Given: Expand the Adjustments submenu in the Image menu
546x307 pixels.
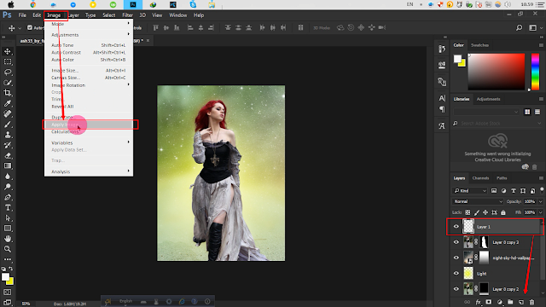Looking at the screenshot, I should [89, 35].
